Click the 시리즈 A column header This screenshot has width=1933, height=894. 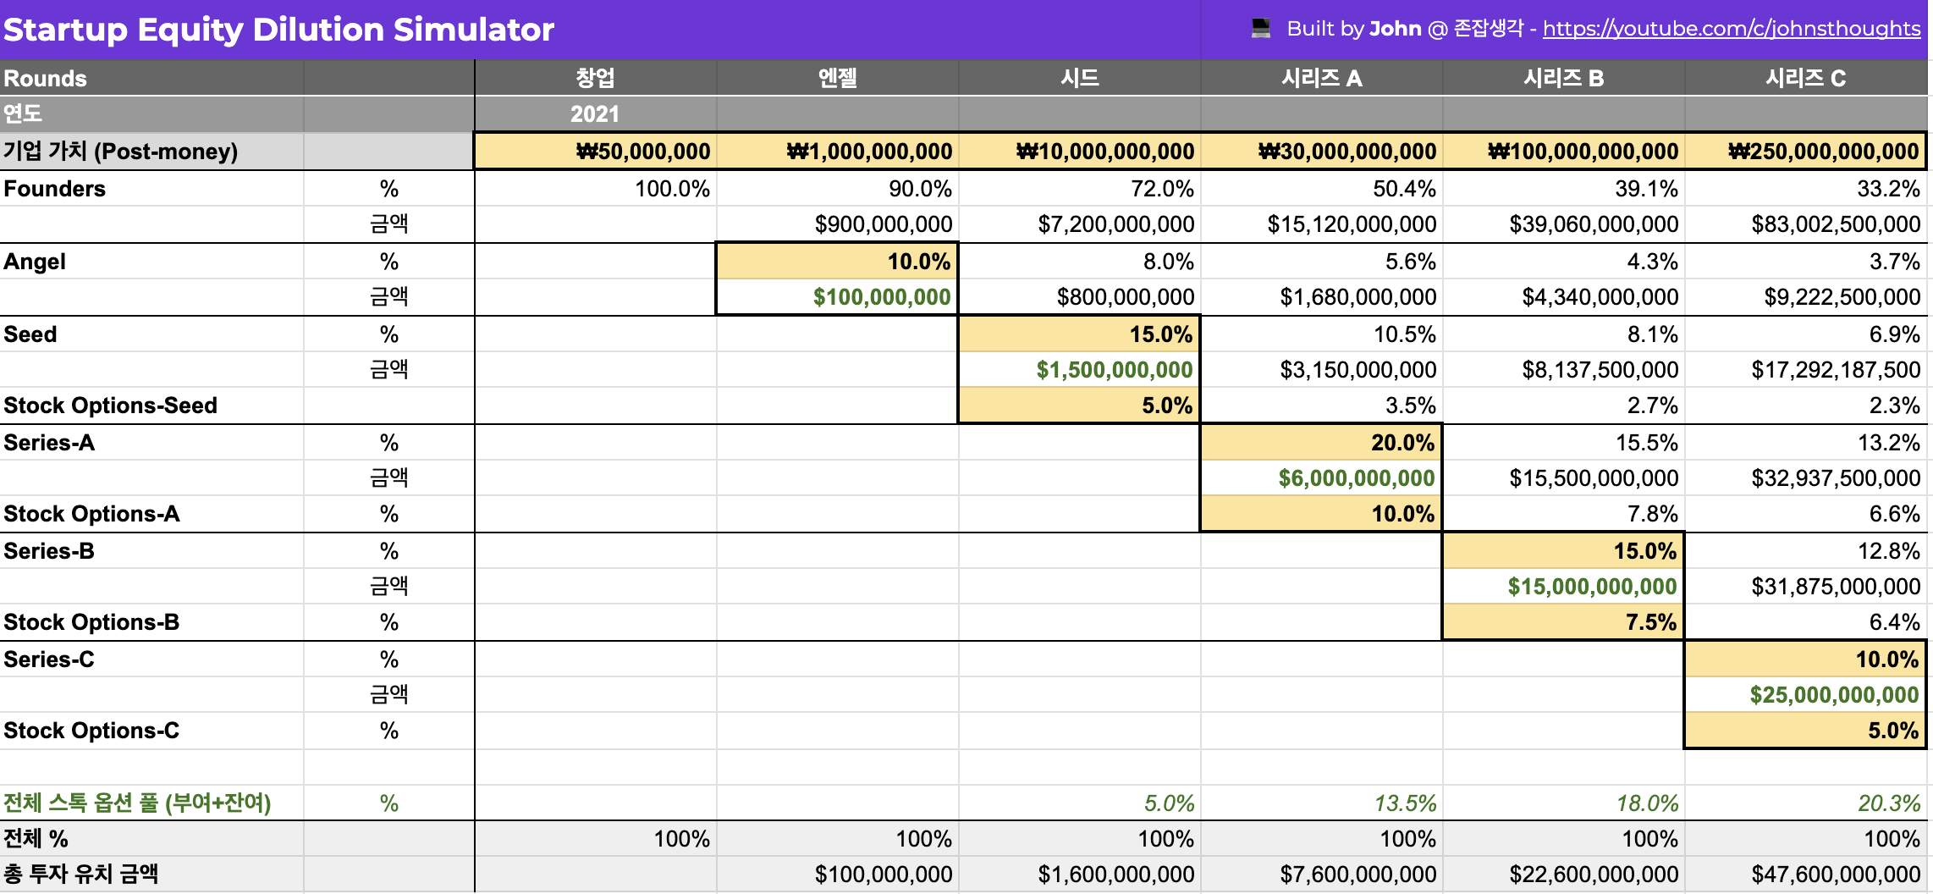click(x=1321, y=79)
